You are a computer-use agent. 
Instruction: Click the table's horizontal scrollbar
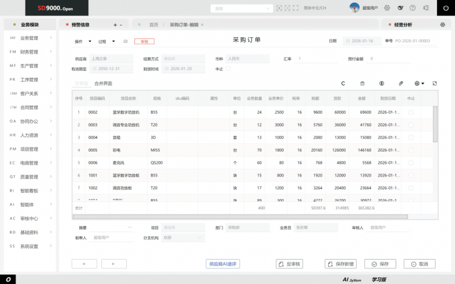pyautogui.click(x=240, y=217)
